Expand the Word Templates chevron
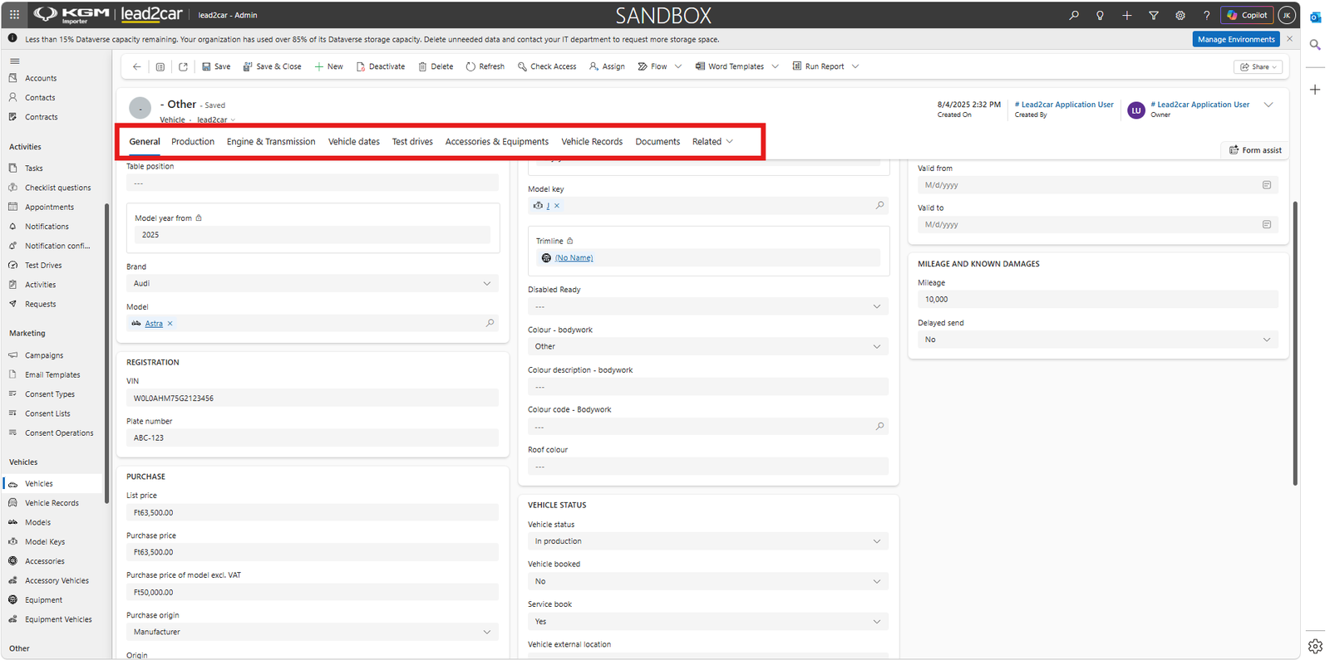 [x=775, y=66]
